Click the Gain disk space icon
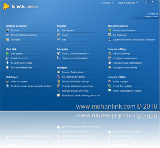The image size is (160, 148). click(7, 81)
